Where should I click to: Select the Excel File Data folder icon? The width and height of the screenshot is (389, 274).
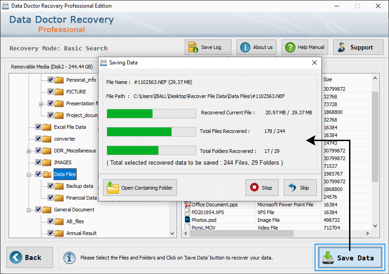pos(47,127)
